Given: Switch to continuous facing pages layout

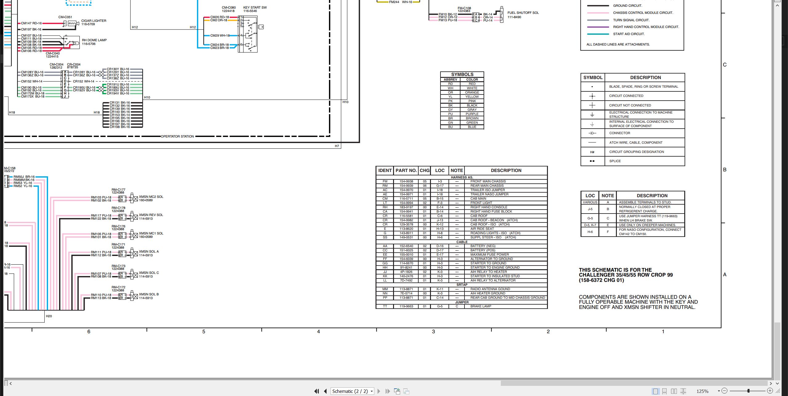Looking at the screenshot, I should pyautogui.click(x=683, y=391).
